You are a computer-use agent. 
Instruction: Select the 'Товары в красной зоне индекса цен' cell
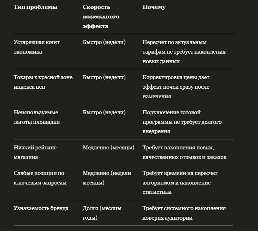pos(43,82)
